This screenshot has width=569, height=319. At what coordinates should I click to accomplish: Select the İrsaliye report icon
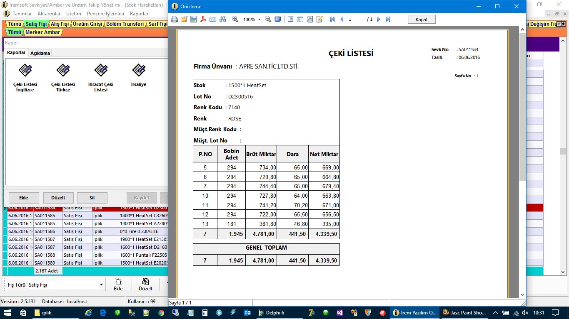(139, 70)
